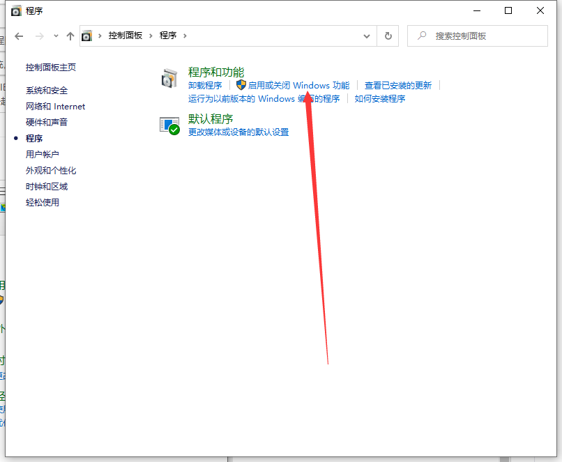The height and width of the screenshot is (462, 562).
Task: Click the Control Panel icon in the address bar
Action: [x=87, y=36]
